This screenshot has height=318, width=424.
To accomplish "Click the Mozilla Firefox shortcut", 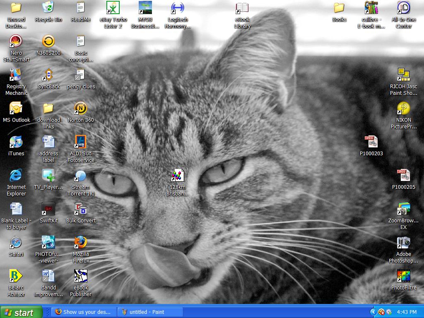I will (x=81, y=243).
